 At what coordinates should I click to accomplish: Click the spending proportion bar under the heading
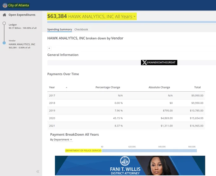tap(132, 22)
